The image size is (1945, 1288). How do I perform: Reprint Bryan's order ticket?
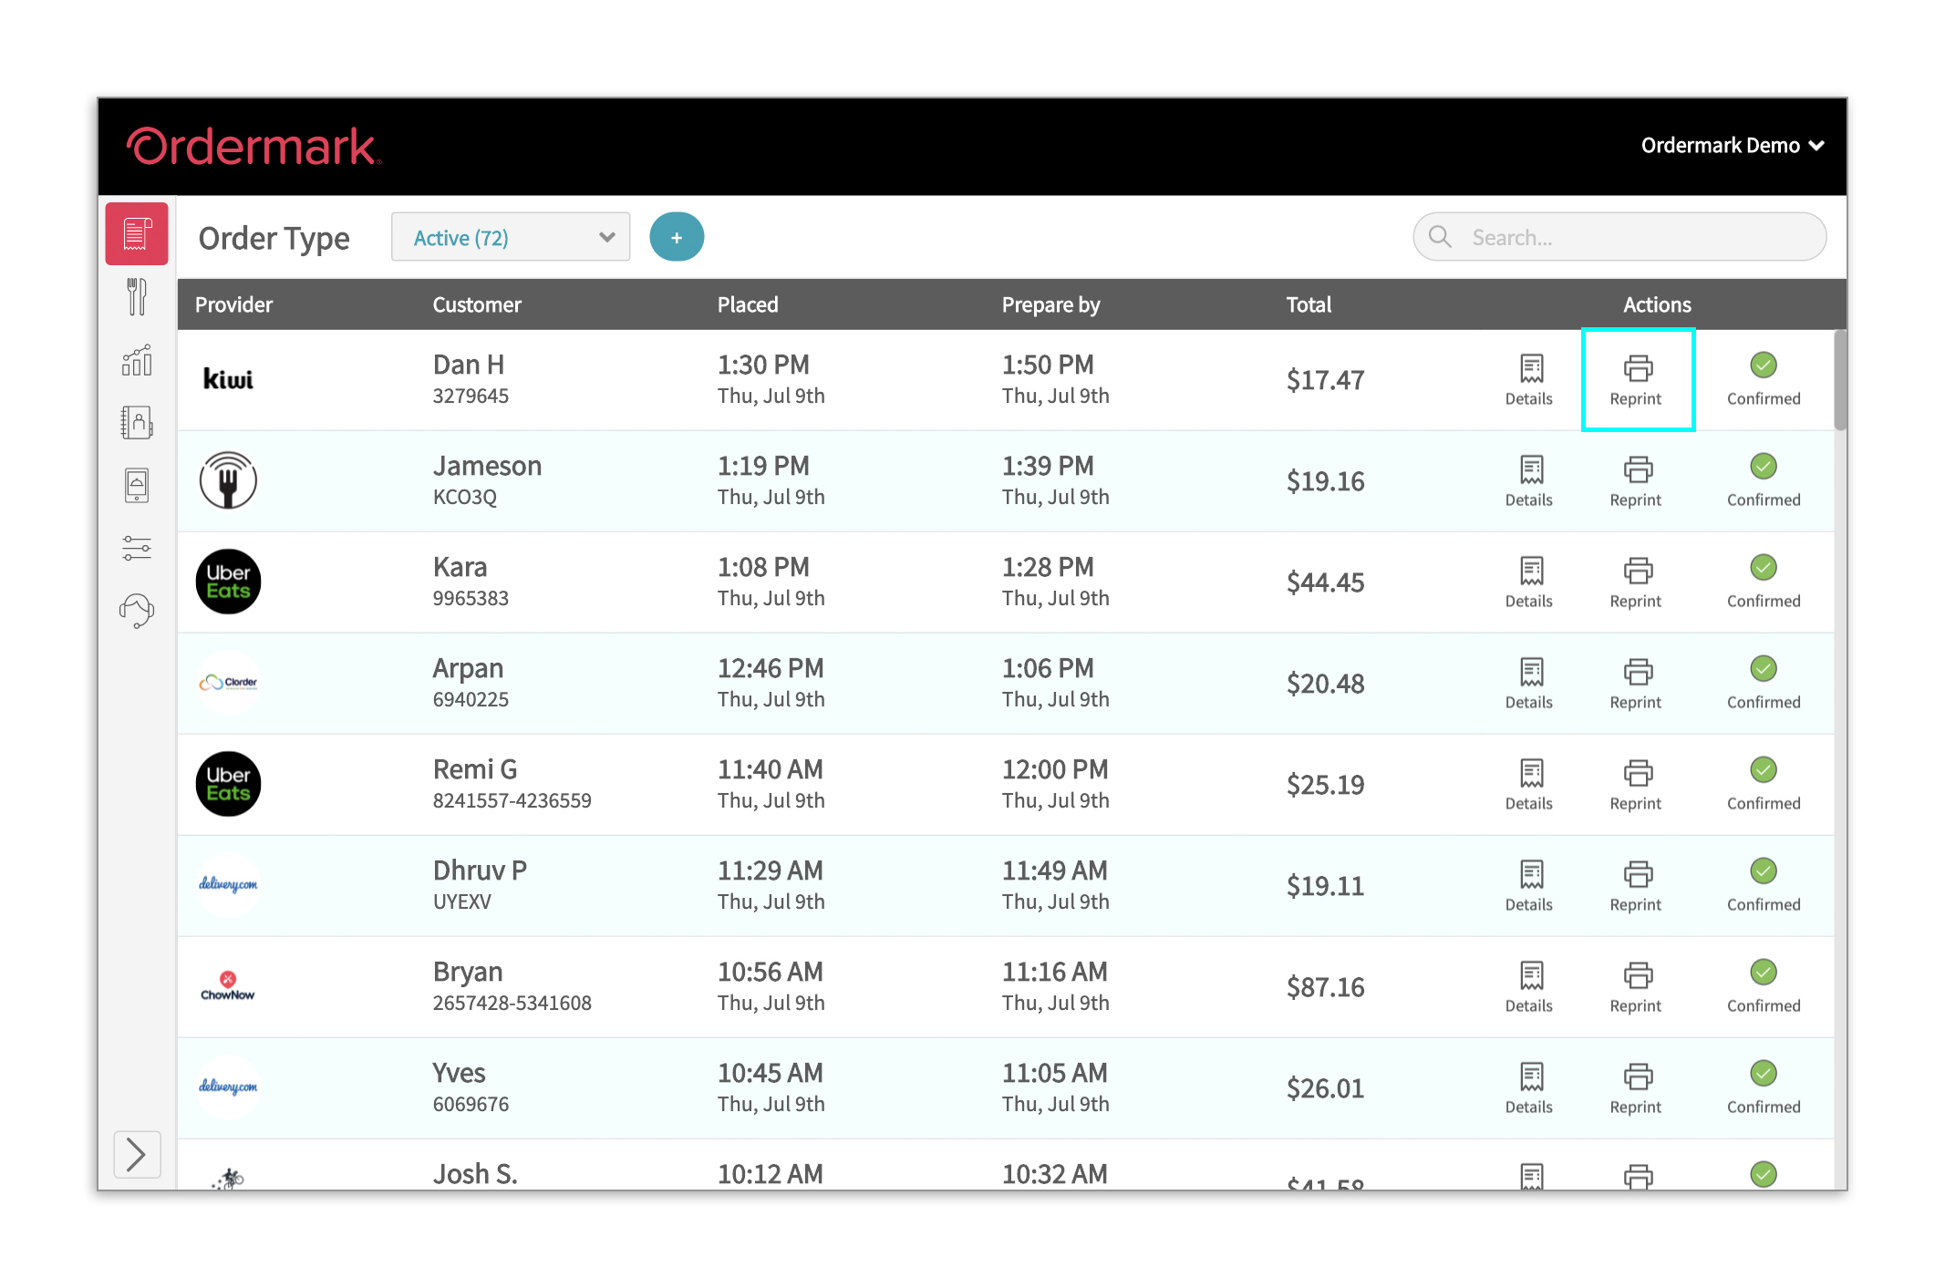pyautogui.click(x=1636, y=986)
